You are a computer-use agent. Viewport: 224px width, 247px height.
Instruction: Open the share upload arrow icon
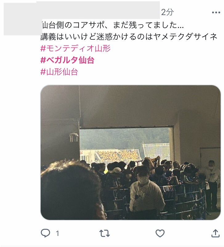tap(215, 233)
